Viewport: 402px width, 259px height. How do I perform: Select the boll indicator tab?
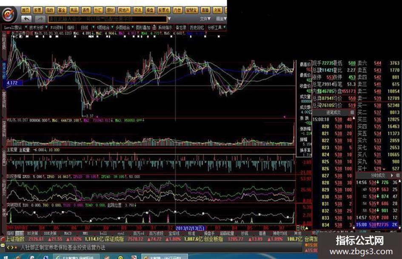[103, 233]
